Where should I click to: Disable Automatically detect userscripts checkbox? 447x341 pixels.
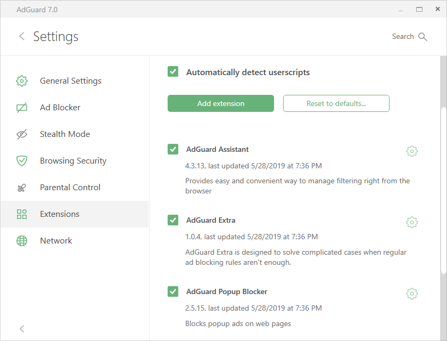point(173,72)
